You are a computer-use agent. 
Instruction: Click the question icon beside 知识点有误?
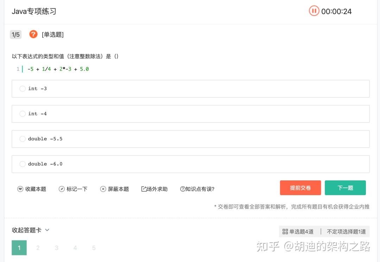point(183,189)
